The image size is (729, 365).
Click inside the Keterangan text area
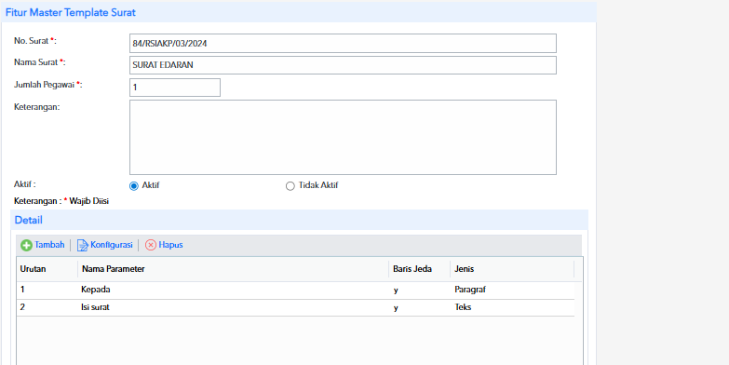343,137
